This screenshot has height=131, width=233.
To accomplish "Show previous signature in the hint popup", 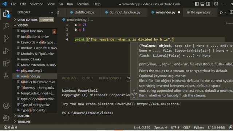I will click(134, 90).
